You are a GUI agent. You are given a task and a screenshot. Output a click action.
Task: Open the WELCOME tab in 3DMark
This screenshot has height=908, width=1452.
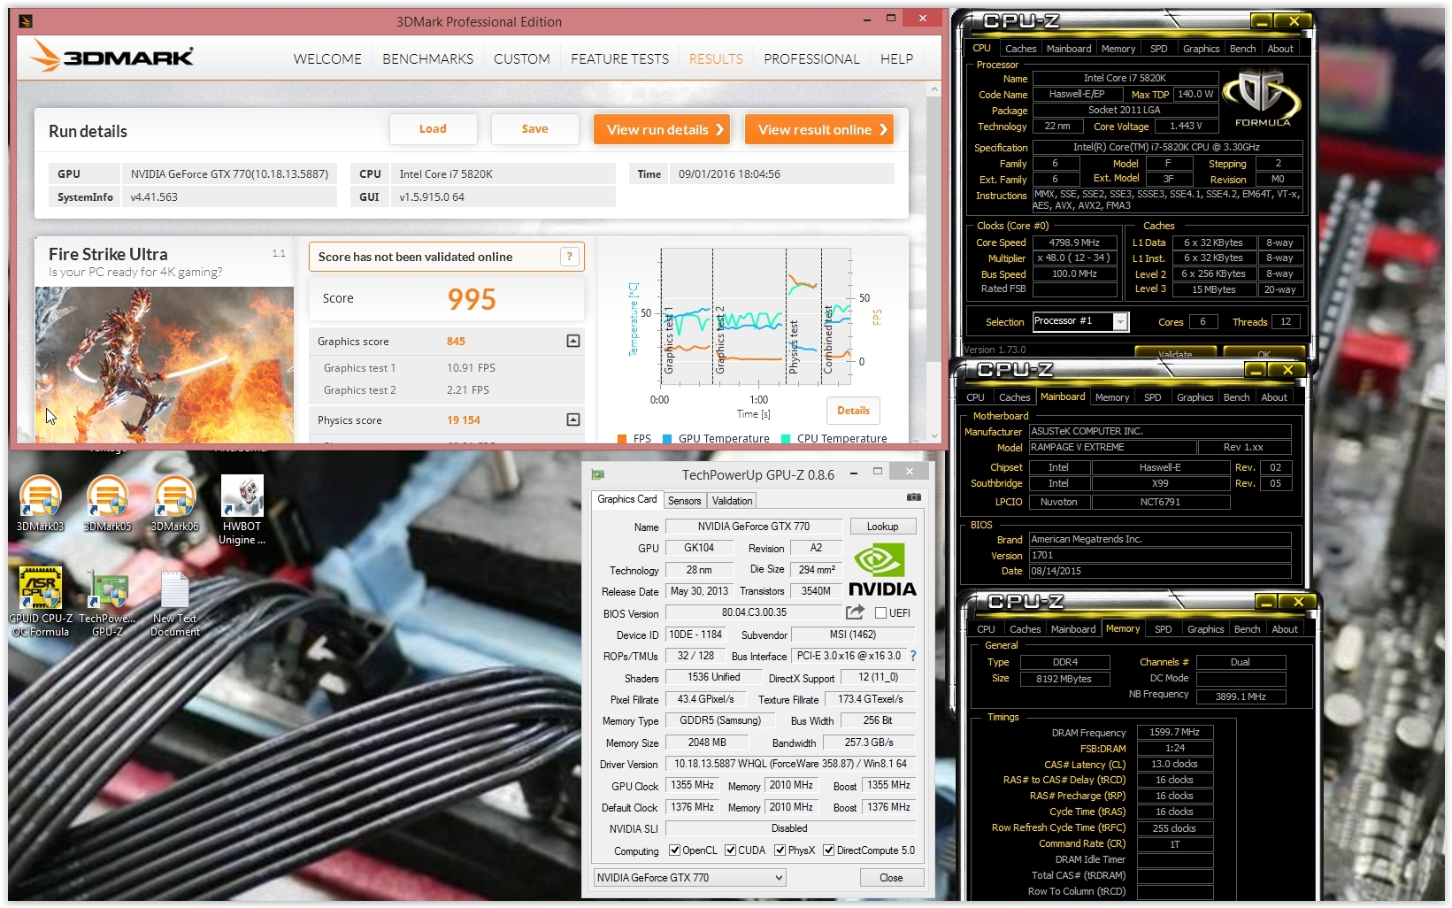327,58
